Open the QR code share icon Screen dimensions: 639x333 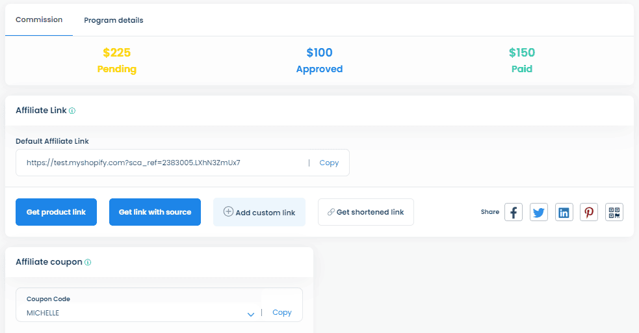[614, 212]
